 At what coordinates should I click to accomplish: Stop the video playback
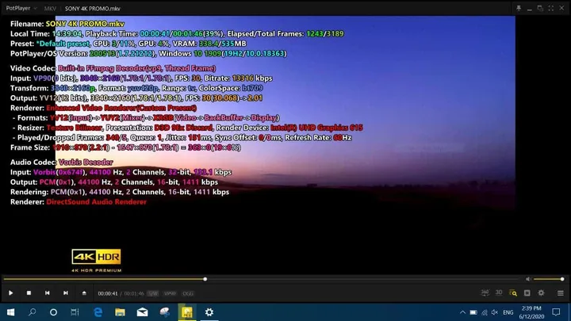[x=29, y=293]
